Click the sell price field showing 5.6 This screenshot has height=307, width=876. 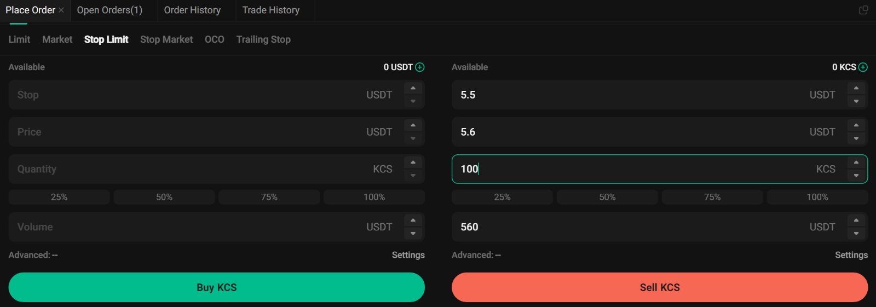[660, 132]
